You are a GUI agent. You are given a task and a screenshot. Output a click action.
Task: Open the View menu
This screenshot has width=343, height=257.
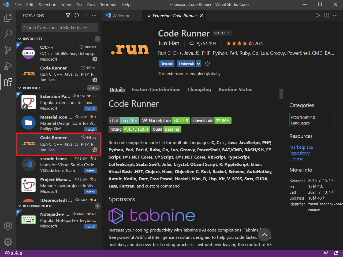coord(66,5)
